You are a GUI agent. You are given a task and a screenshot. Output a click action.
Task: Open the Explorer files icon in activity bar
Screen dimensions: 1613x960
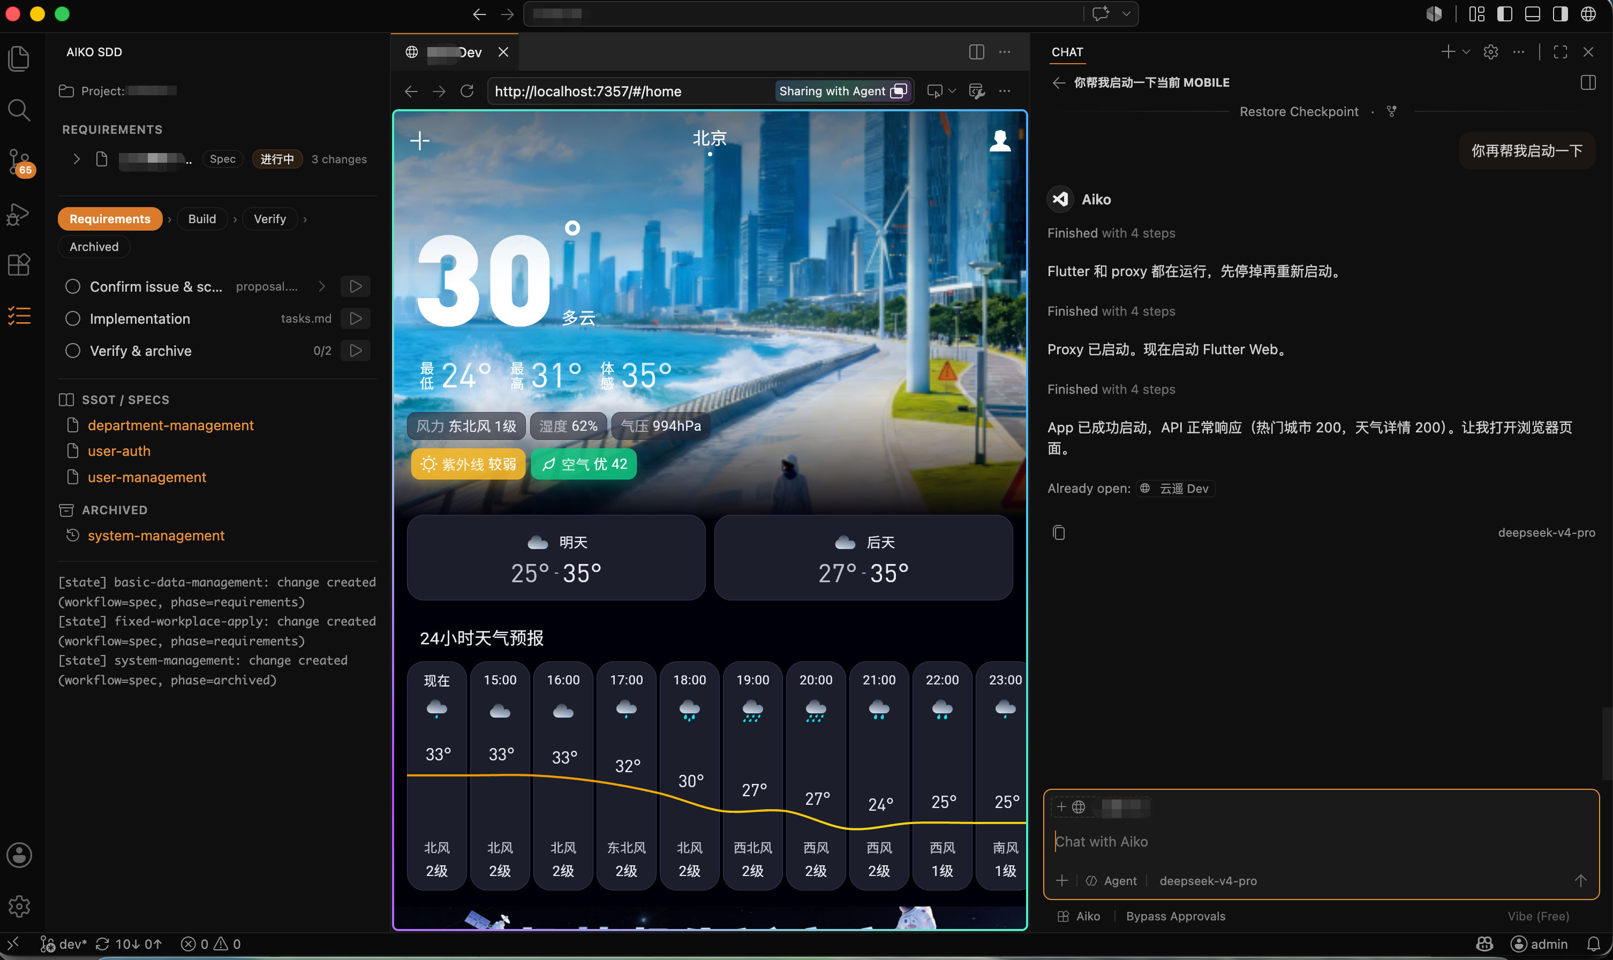pyautogui.click(x=19, y=59)
